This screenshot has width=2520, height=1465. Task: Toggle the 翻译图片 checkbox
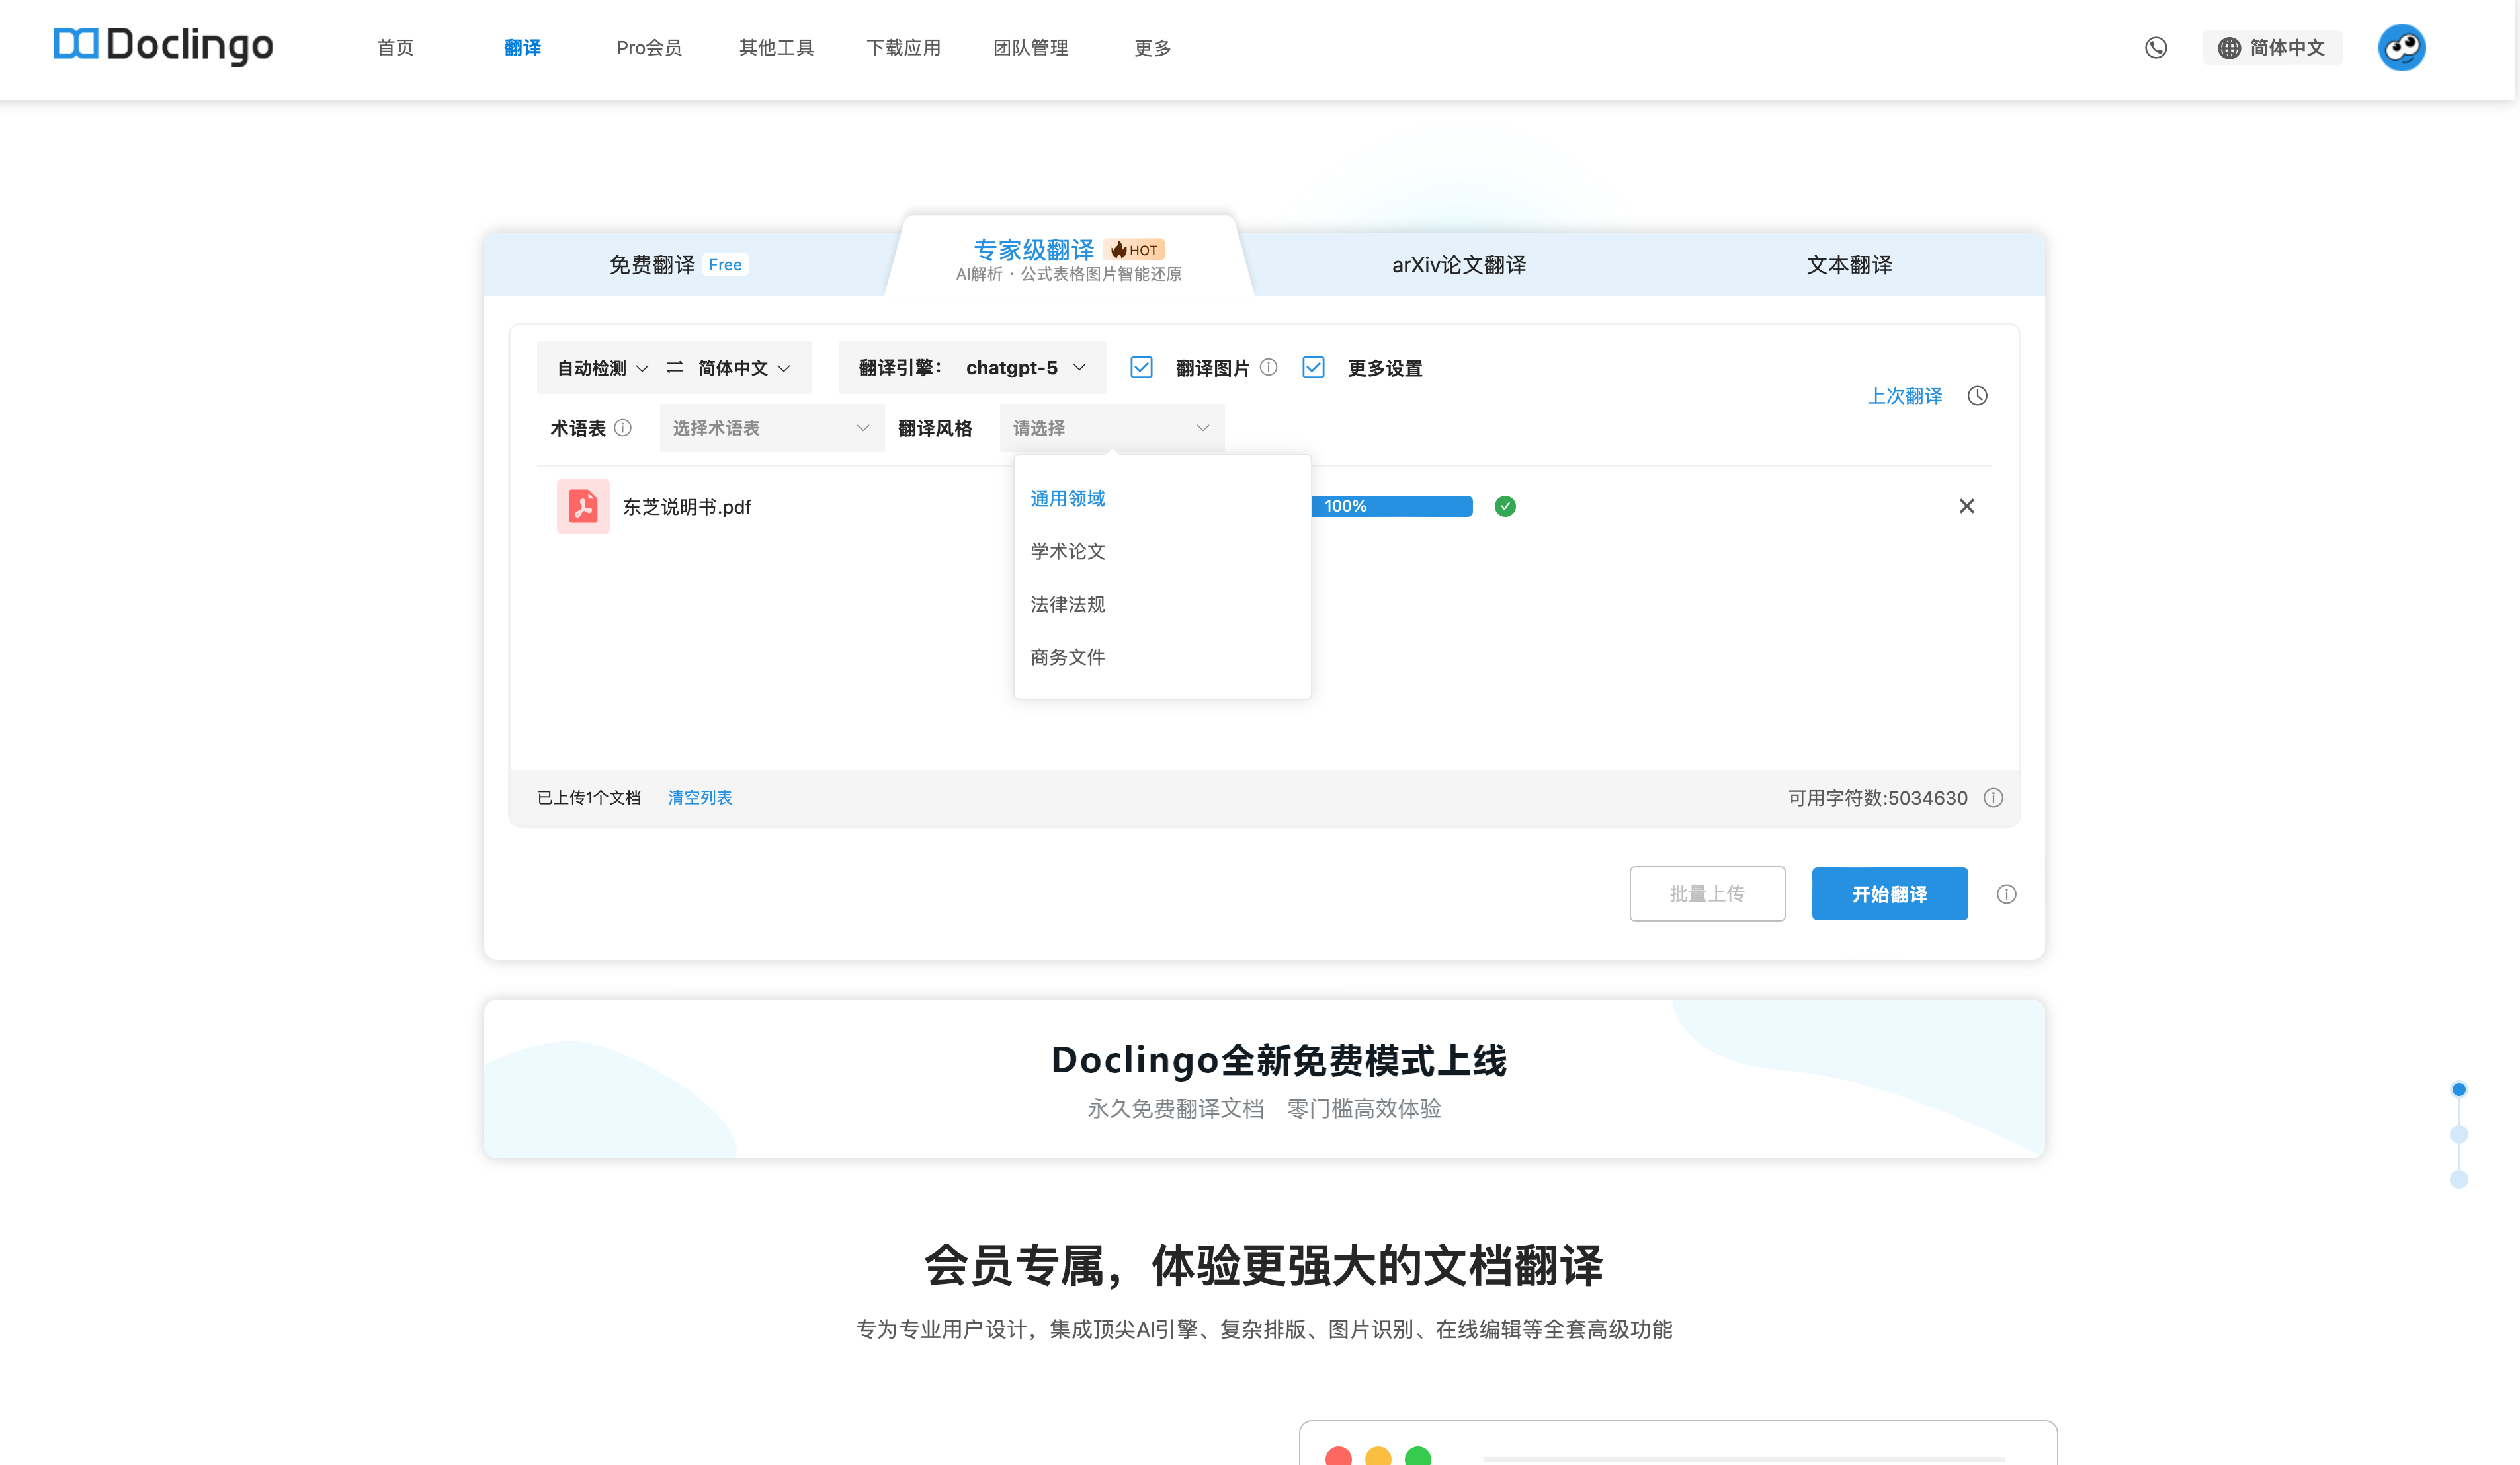(x=1141, y=368)
